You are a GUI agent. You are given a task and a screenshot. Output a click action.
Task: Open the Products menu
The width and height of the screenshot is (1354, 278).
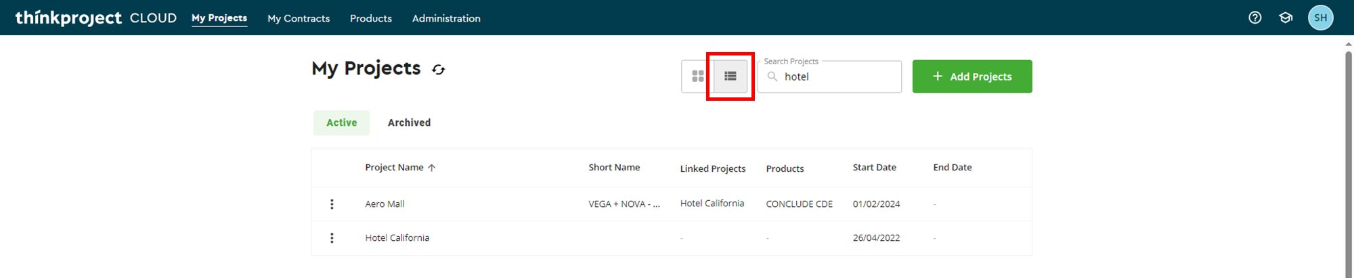(x=371, y=18)
